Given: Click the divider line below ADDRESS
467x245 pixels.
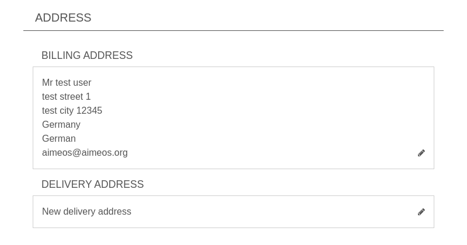Looking at the screenshot, I should 233,30.
